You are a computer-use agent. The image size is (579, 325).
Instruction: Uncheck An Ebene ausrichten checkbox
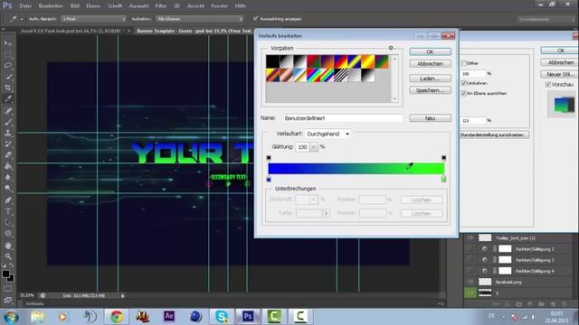coord(464,93)
